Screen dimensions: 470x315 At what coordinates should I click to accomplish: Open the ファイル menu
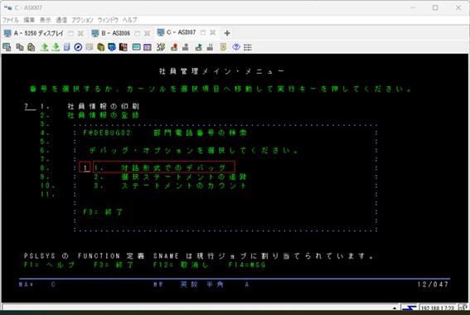(11, 20)
